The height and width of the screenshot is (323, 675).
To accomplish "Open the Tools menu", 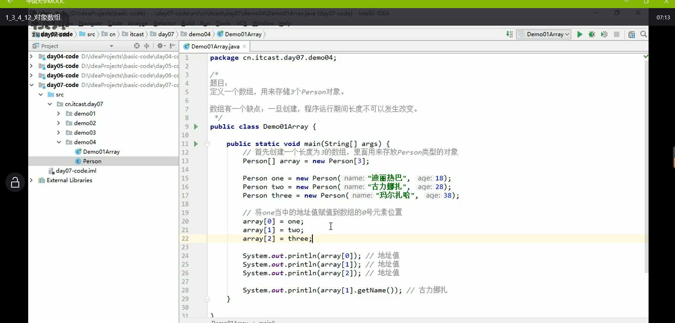I will tap(223, 24).
